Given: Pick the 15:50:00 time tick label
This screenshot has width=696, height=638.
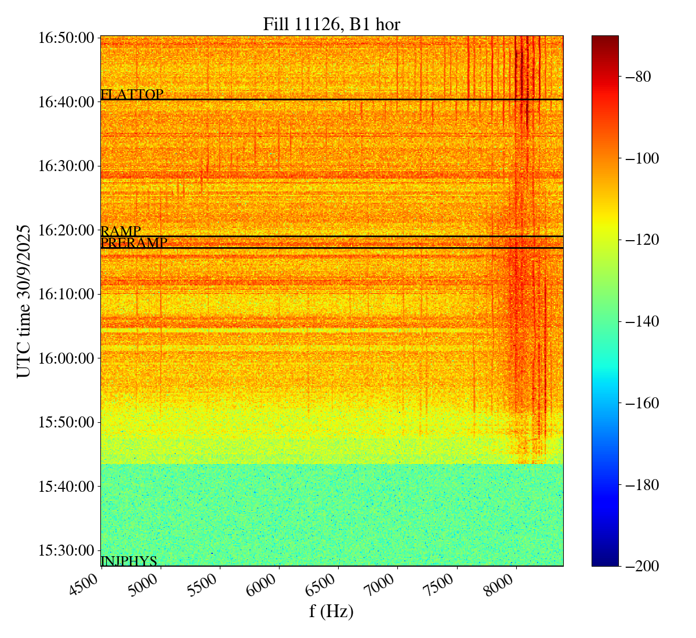Looking at the screenshot, I should point(66,422).
